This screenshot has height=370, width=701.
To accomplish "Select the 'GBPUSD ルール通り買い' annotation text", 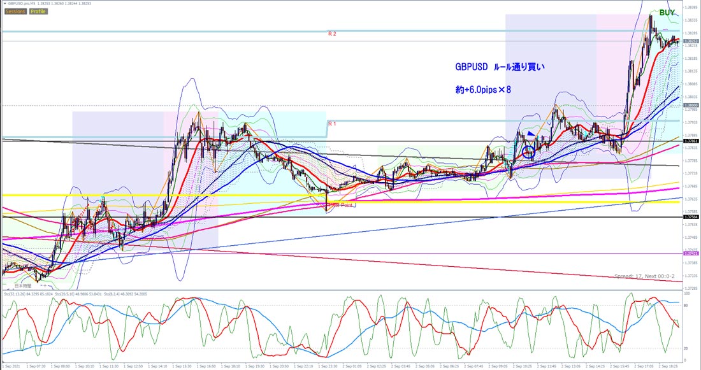I will click(500, 68).
